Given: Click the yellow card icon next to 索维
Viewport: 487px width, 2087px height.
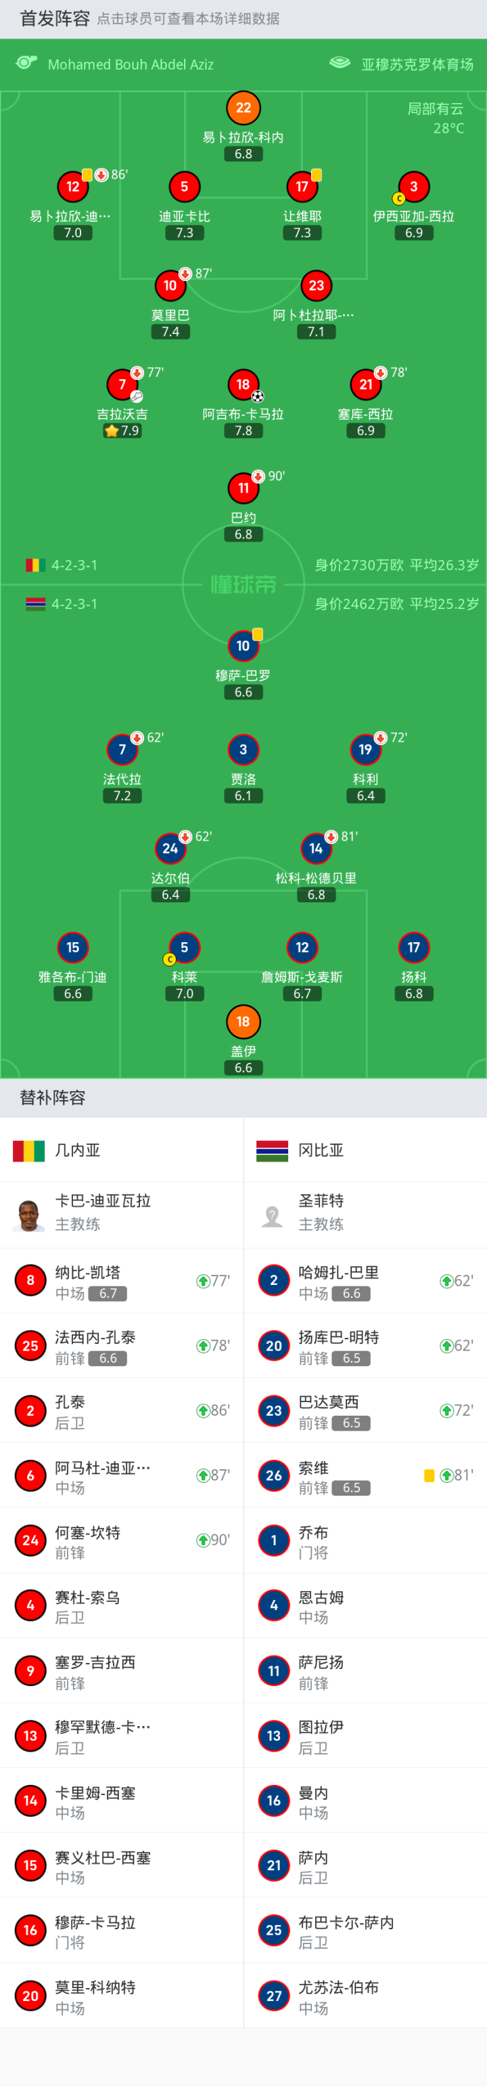Looking at the screenshot, I should 430,1475.
